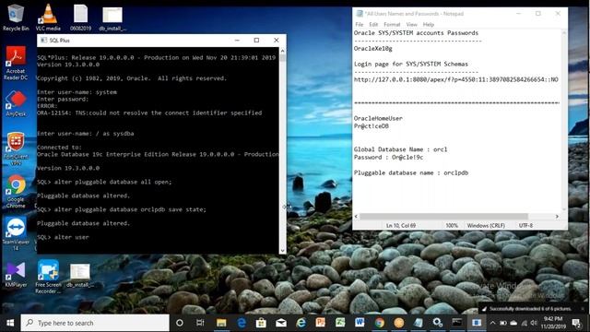Screen dimensions: 590x332
Task: Open Notepad View menu
Action: pos(411,25)
